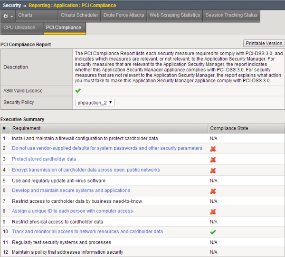
Task: Click red X status for requirement 6
Action: pos(213,191)
